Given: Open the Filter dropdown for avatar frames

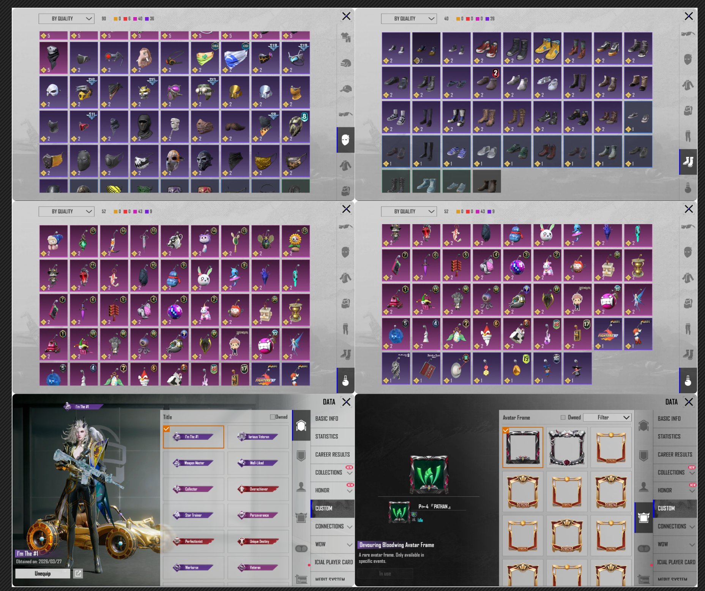Looking at the screenshot, I should click(x=607, y=417).
